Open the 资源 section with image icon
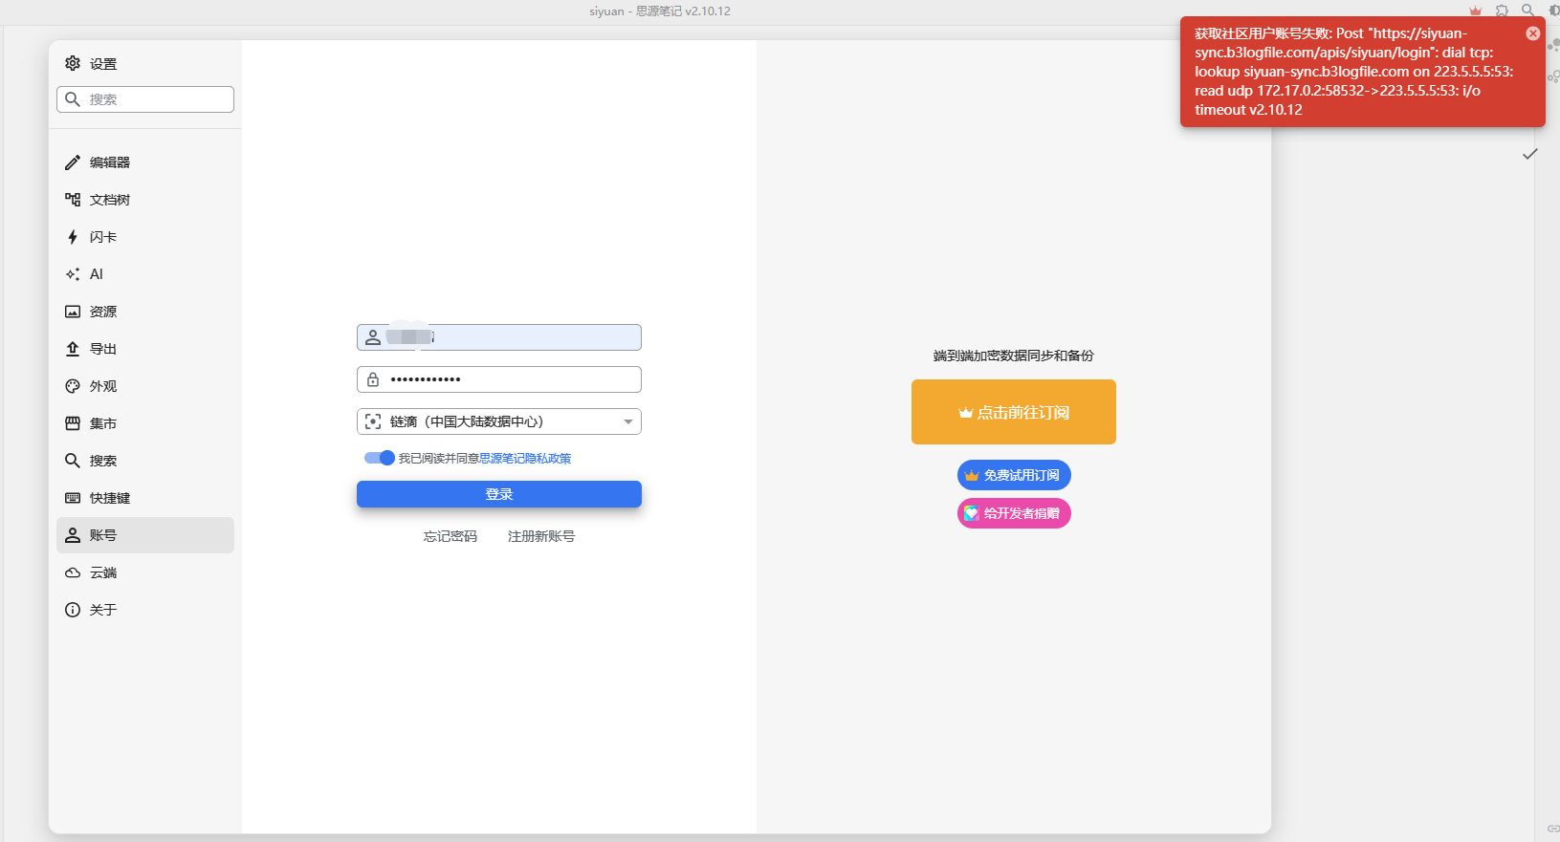 tap(145, 312)
